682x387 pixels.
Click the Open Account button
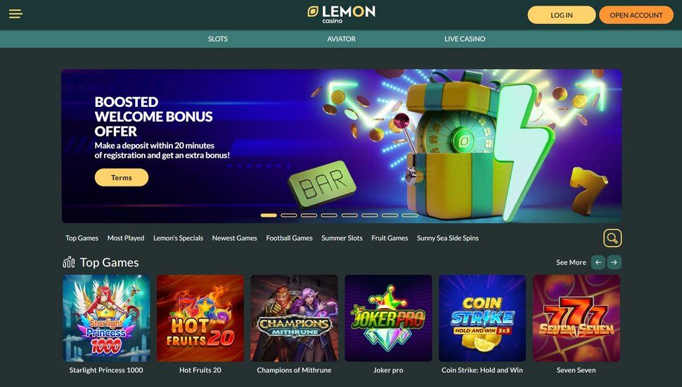click(636, 15)
